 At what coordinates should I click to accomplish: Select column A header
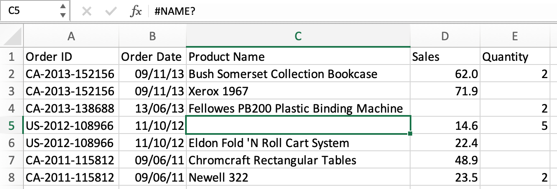pyautogui.click(x=71, y=36)
